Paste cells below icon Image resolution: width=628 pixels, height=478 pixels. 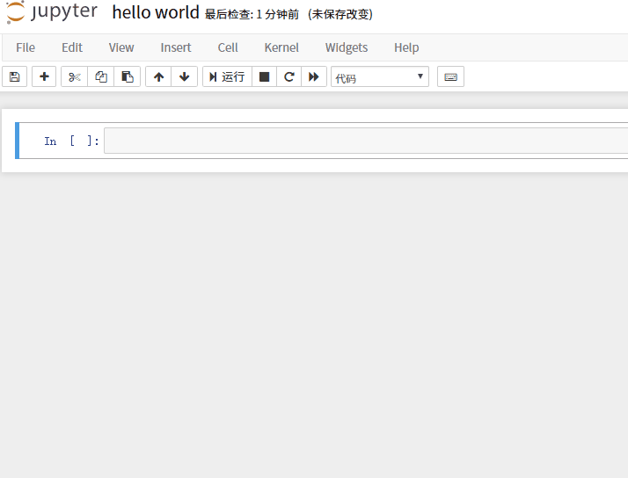(128, 76)
